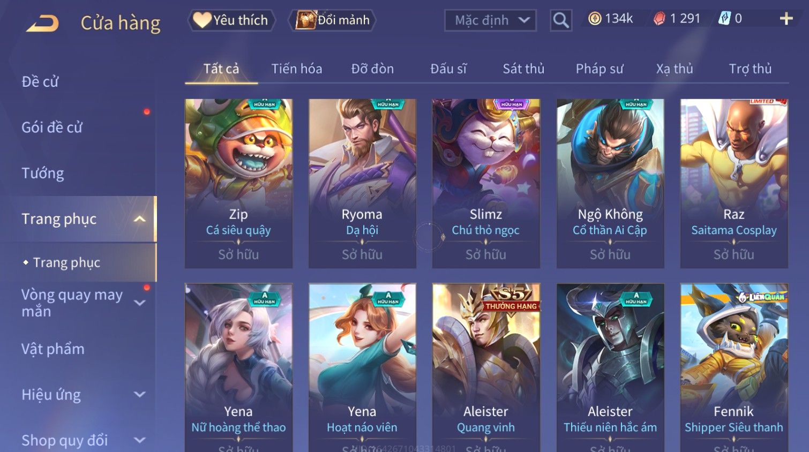Open favorites via the heart icon

point(202,20)
